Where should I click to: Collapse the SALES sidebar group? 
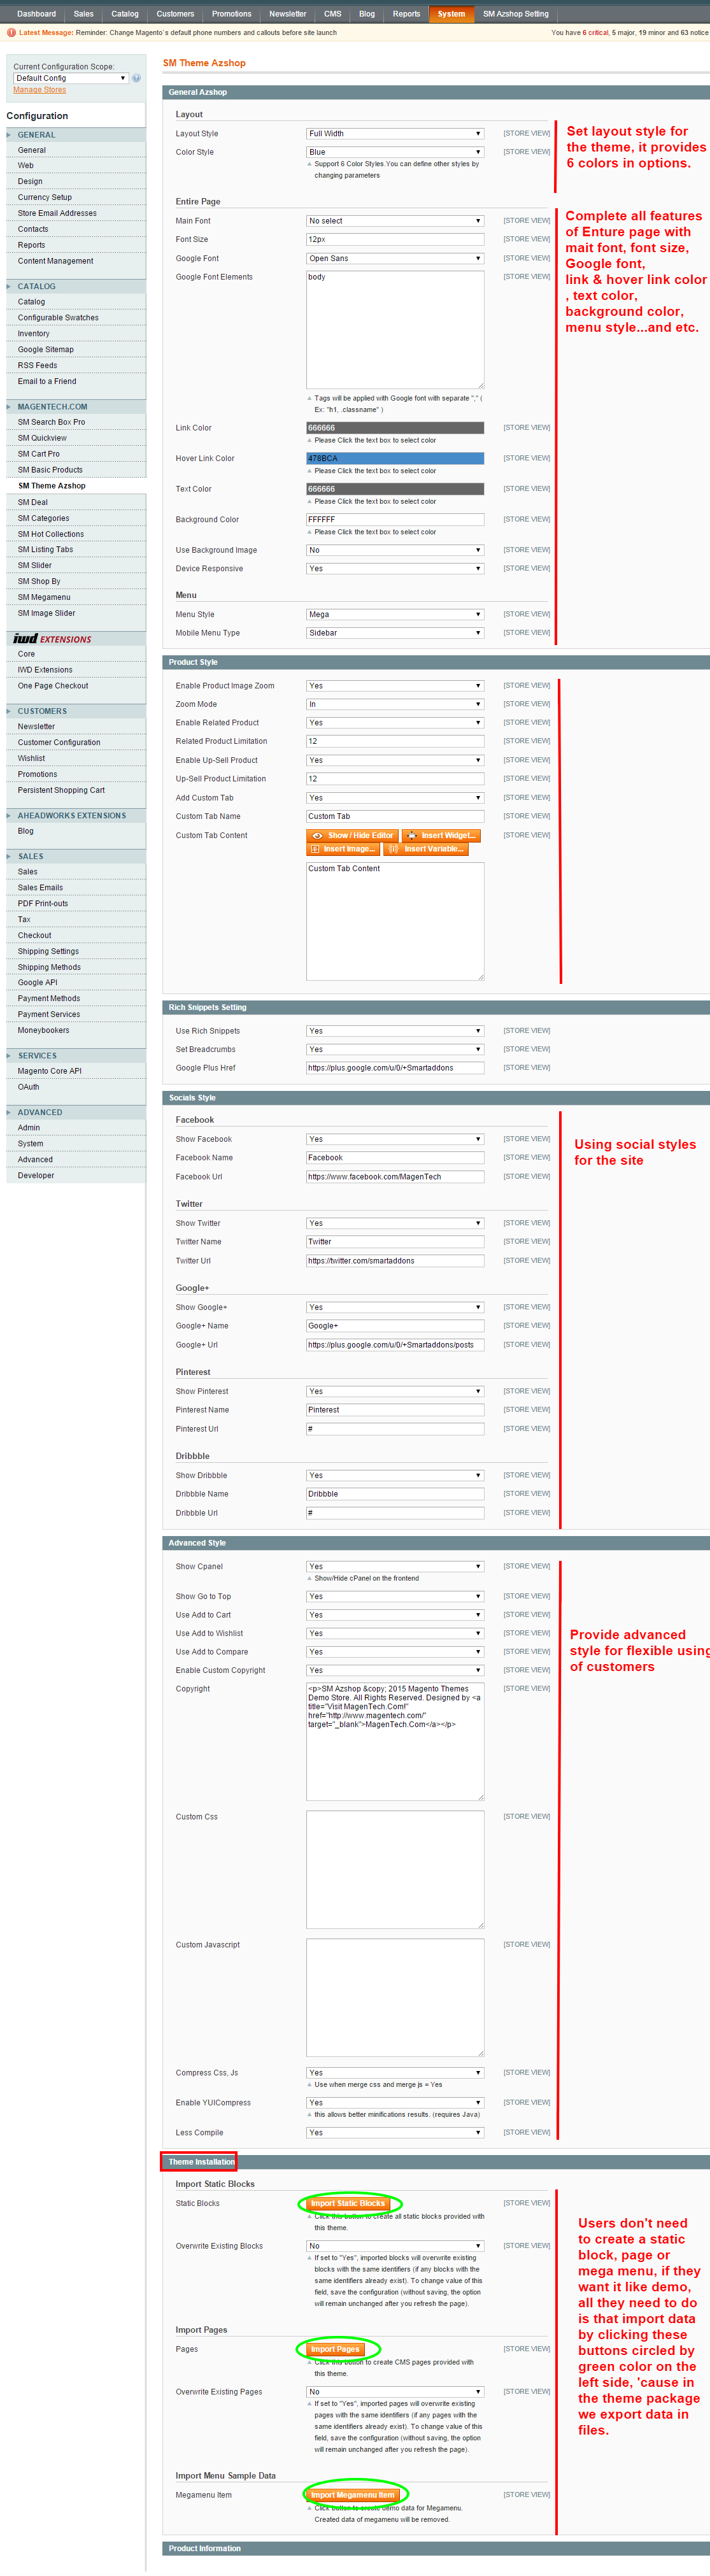(76, 856)
